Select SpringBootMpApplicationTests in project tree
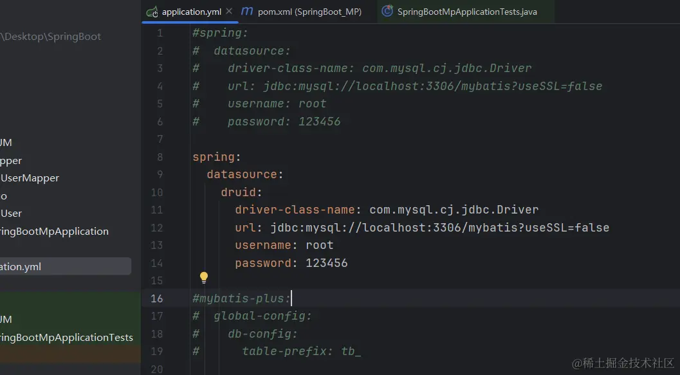 [66, 337]
